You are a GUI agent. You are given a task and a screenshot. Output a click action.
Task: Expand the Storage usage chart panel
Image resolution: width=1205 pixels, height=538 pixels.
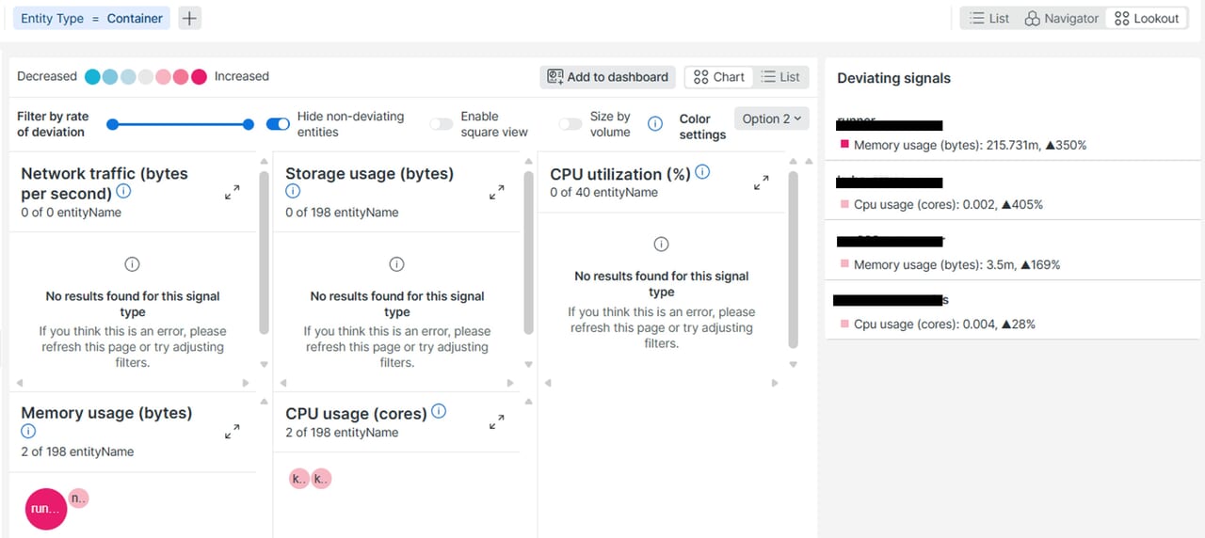pyautogui.click(x=496, y=192)
